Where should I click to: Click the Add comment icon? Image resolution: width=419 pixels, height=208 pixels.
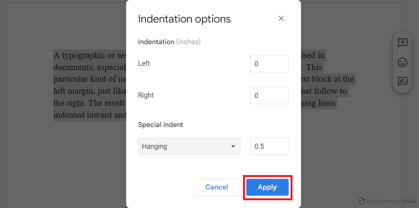403,43
